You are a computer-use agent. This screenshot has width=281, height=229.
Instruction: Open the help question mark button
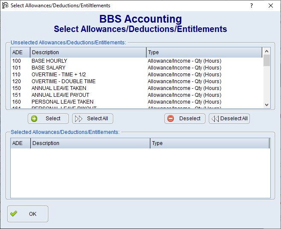click(252, 6)
